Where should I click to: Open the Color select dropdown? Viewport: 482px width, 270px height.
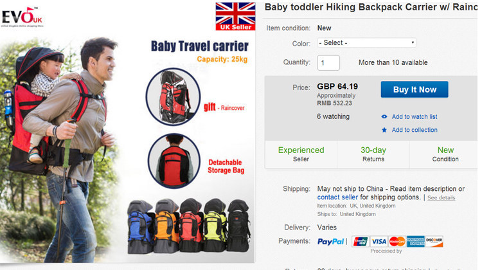click(x=367, y=42)
